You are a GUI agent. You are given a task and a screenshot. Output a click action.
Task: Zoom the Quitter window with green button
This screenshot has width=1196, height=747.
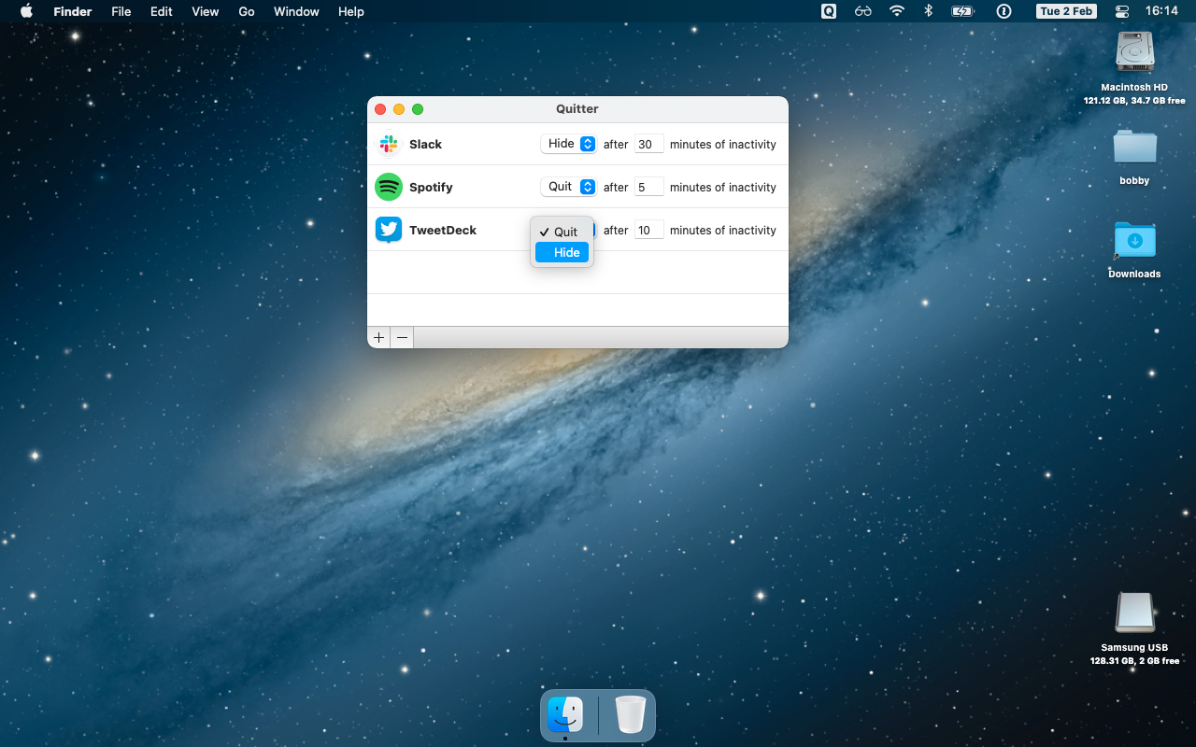[x=418, y=109]
